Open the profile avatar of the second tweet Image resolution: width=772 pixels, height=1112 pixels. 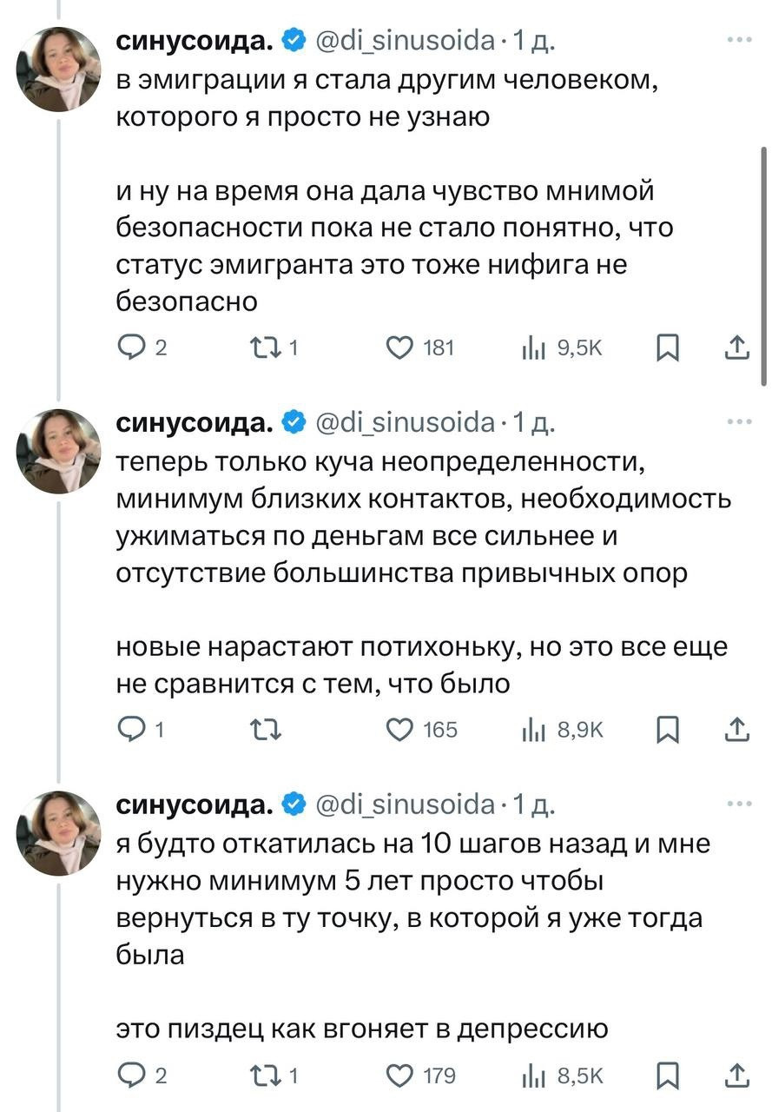click(x=60, y=451)
